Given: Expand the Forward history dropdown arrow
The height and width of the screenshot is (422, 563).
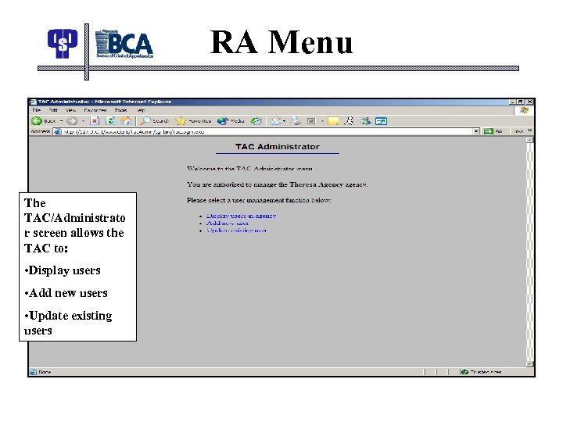Looking at the screenshot, I should 83,121.
